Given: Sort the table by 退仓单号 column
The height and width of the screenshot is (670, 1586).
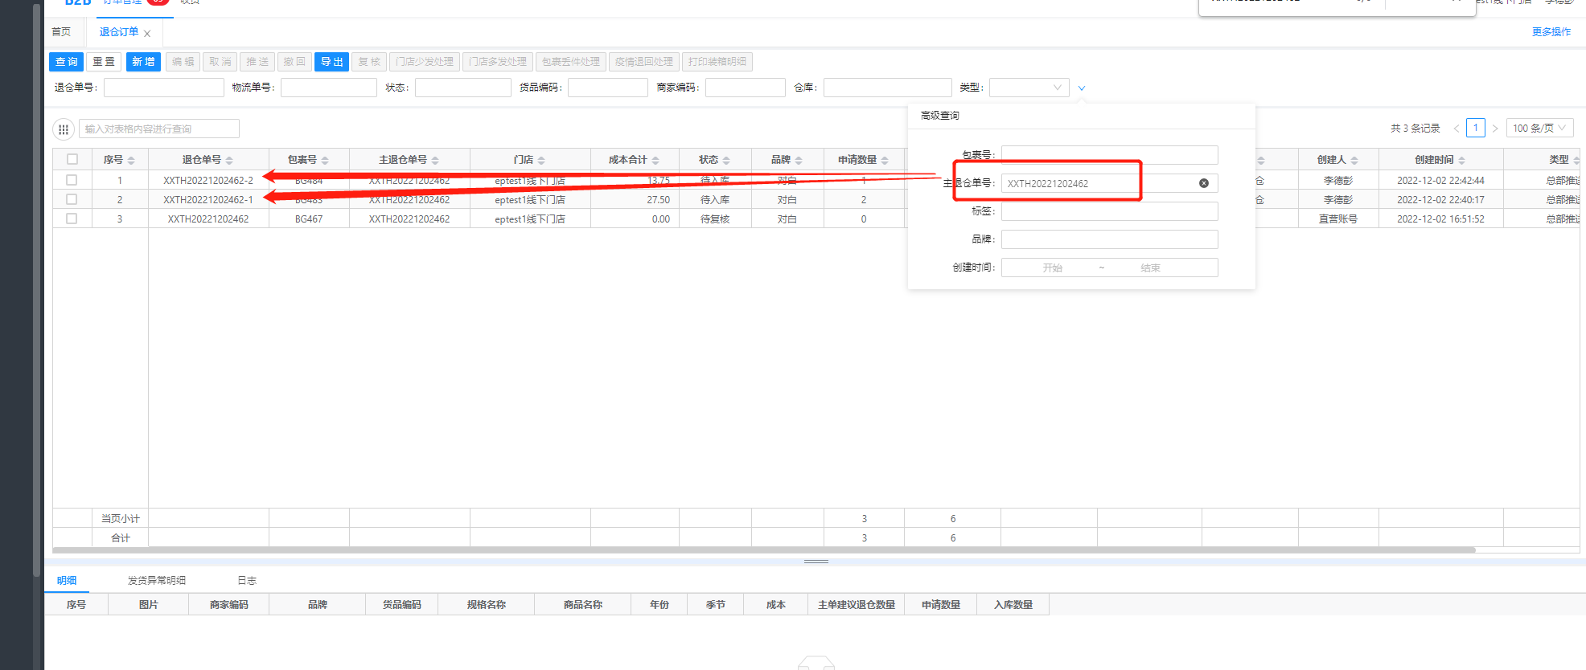Looking at the screenshot, I should click(229, 161).
